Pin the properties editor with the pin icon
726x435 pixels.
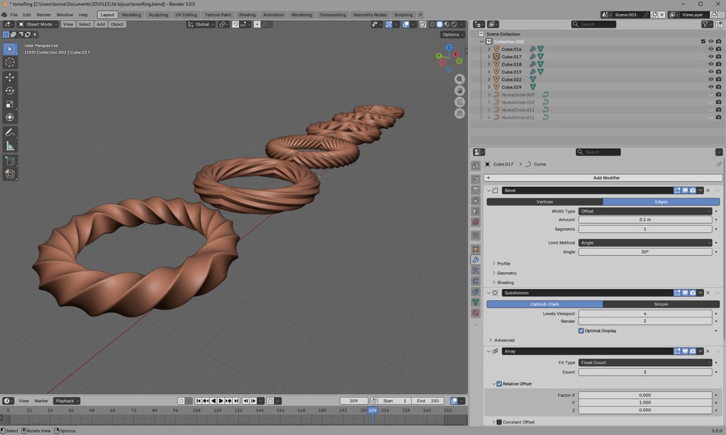tap(718, 164)
